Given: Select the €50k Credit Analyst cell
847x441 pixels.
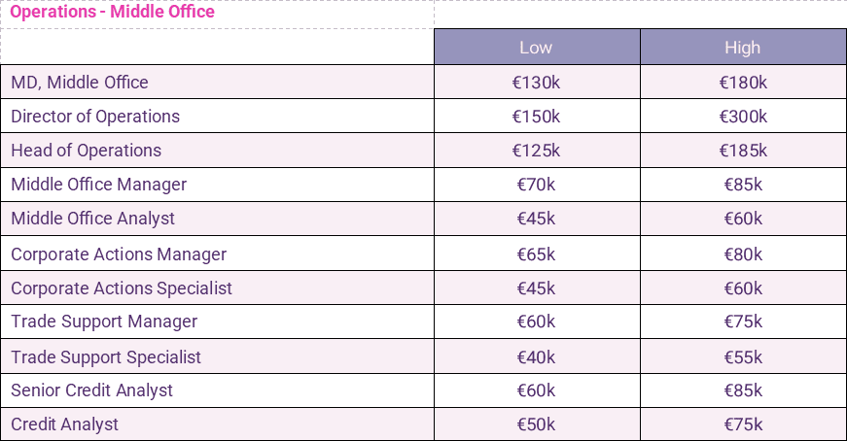Looking at the screenshot, I should click(536, 424).
